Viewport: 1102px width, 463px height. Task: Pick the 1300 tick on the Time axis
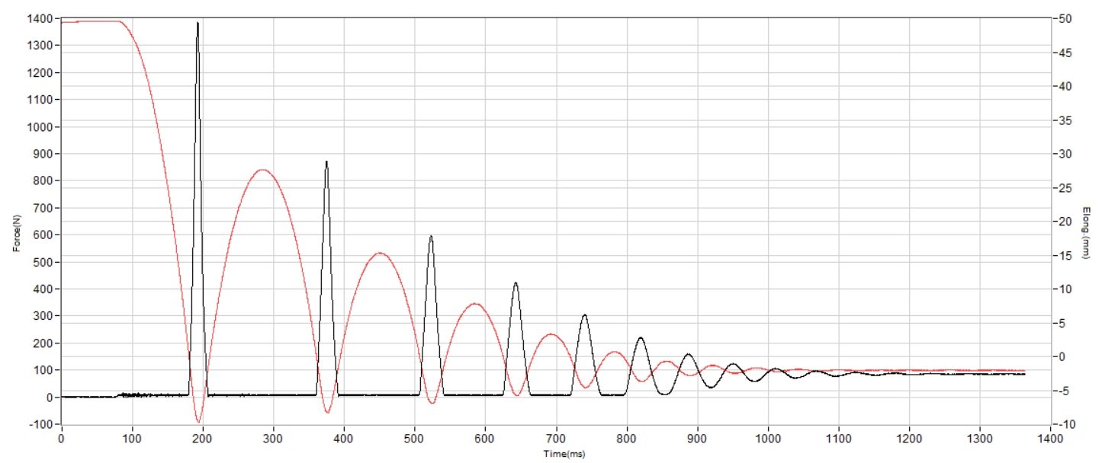click(x=979, y=439)
